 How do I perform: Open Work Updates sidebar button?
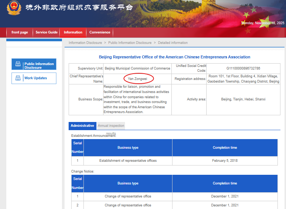click(x=34, y=78)
